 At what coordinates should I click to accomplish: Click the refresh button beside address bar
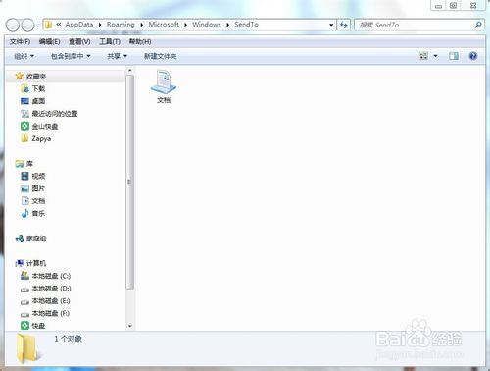click(x=344, y=25)
